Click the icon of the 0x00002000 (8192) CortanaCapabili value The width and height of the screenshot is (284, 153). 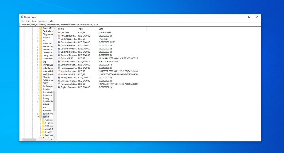[x=59, y=42]
